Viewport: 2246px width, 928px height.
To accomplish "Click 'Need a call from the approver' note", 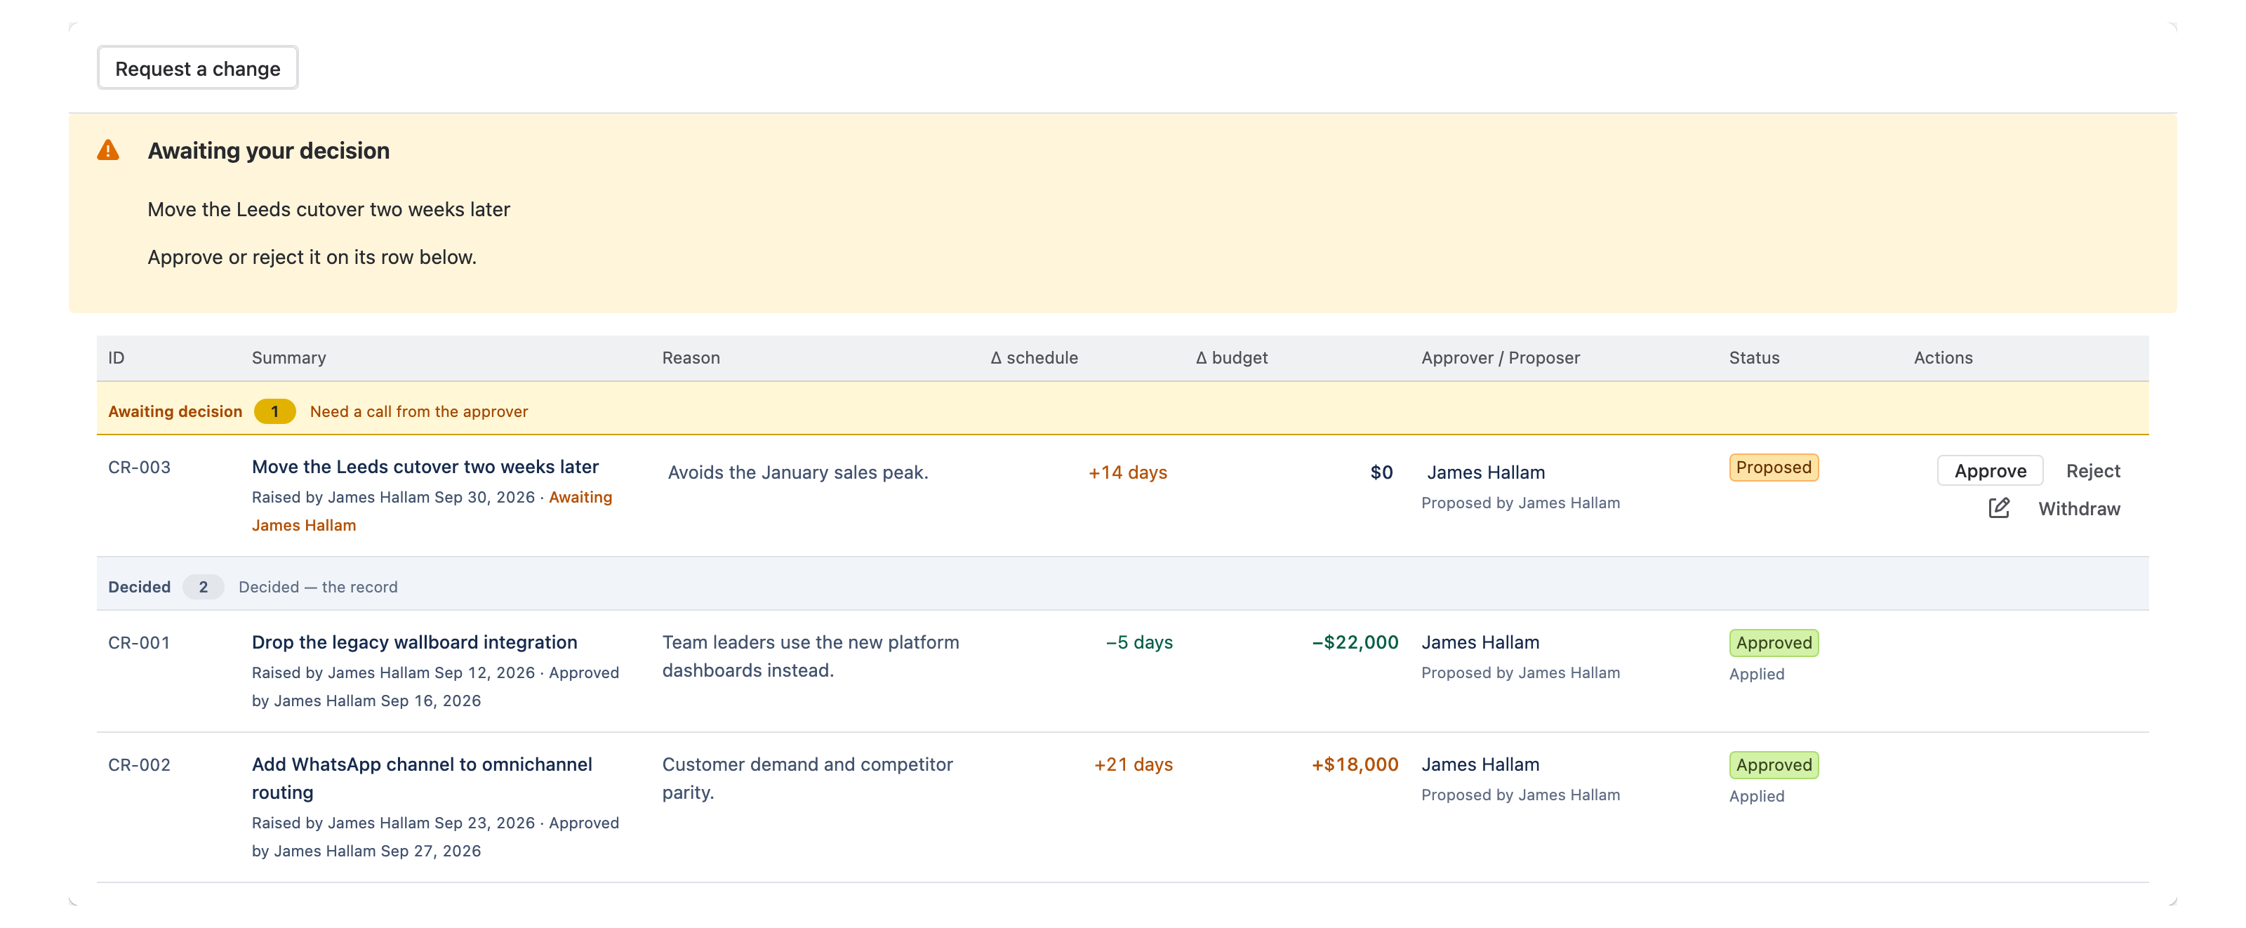I will 418,411.
